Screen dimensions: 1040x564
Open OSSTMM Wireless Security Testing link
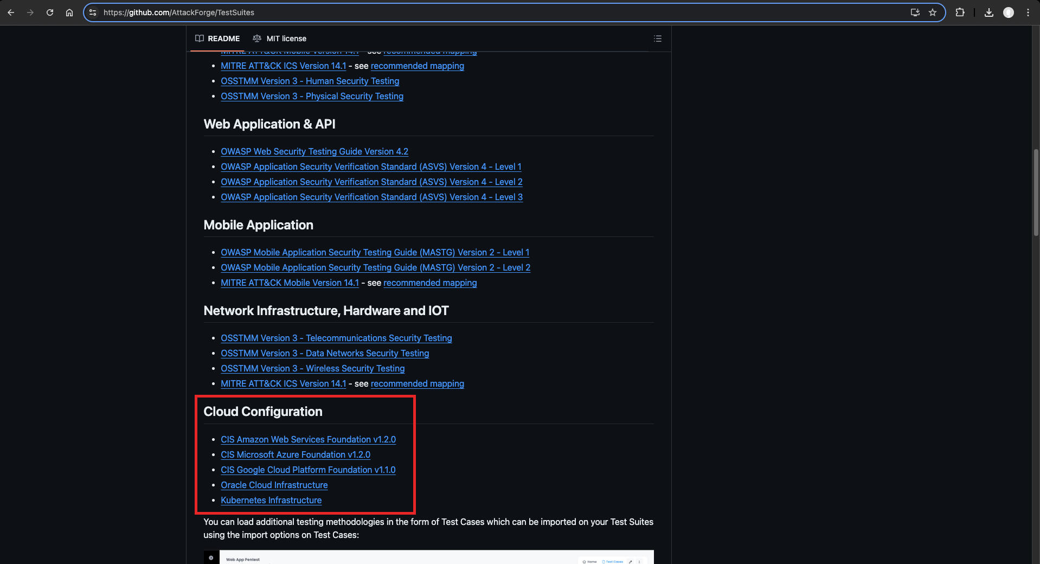pyautogui.click(x=312, y=368)
